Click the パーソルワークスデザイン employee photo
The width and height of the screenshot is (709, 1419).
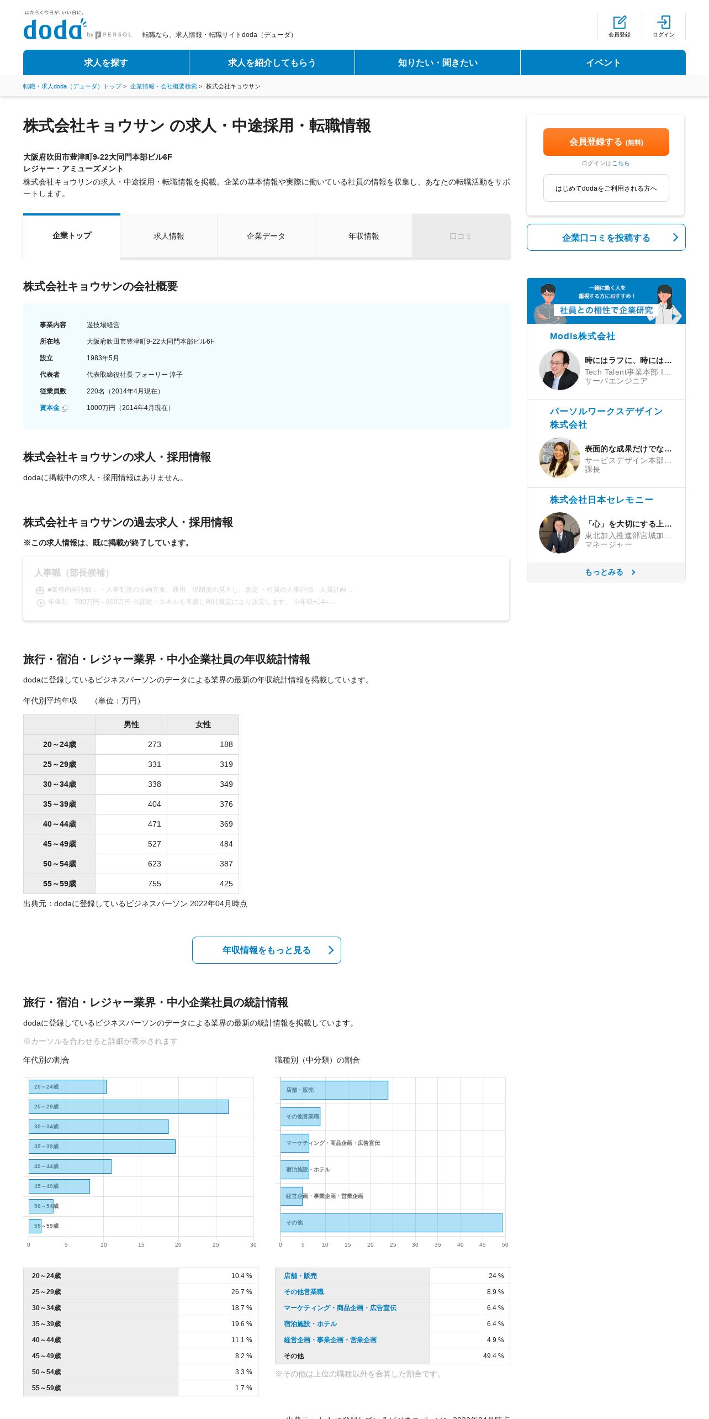click(559, 458)
